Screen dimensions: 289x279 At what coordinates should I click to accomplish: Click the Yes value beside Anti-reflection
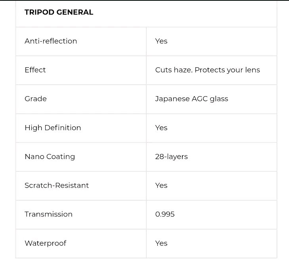pos(161,41)
